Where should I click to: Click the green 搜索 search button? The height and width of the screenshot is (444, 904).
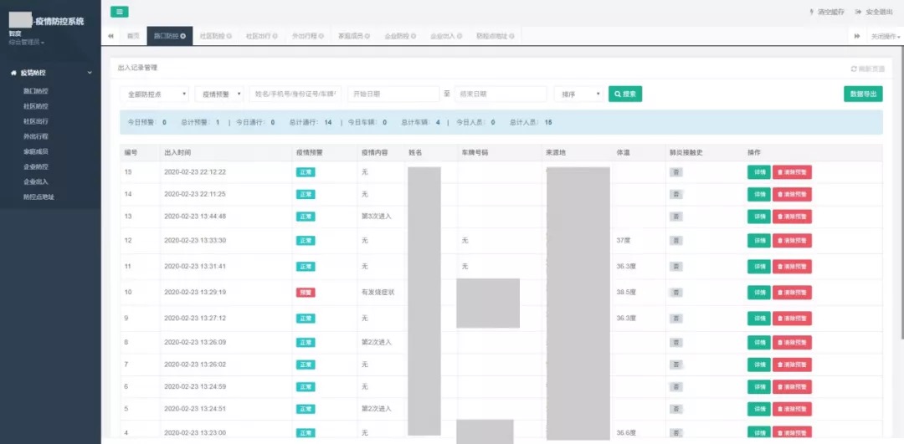[624, 94]
